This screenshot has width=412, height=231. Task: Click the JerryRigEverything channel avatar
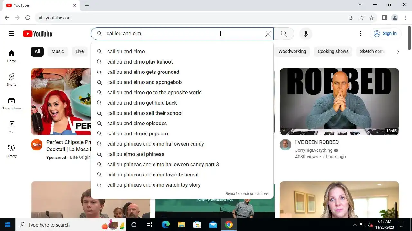286,145
